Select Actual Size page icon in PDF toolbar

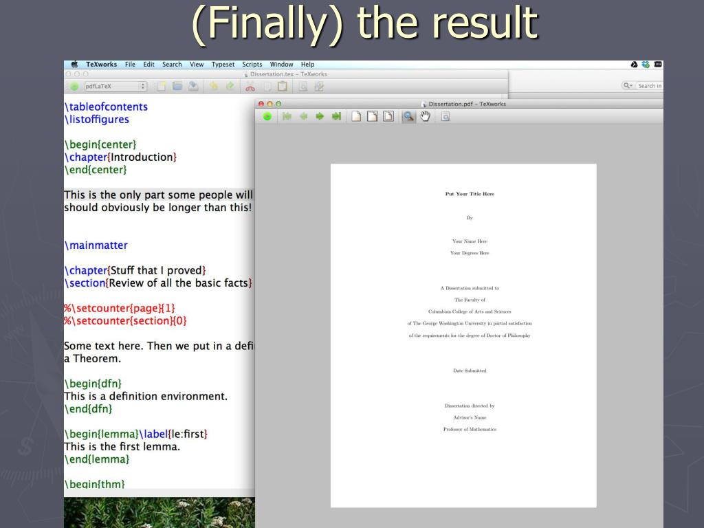356,117
